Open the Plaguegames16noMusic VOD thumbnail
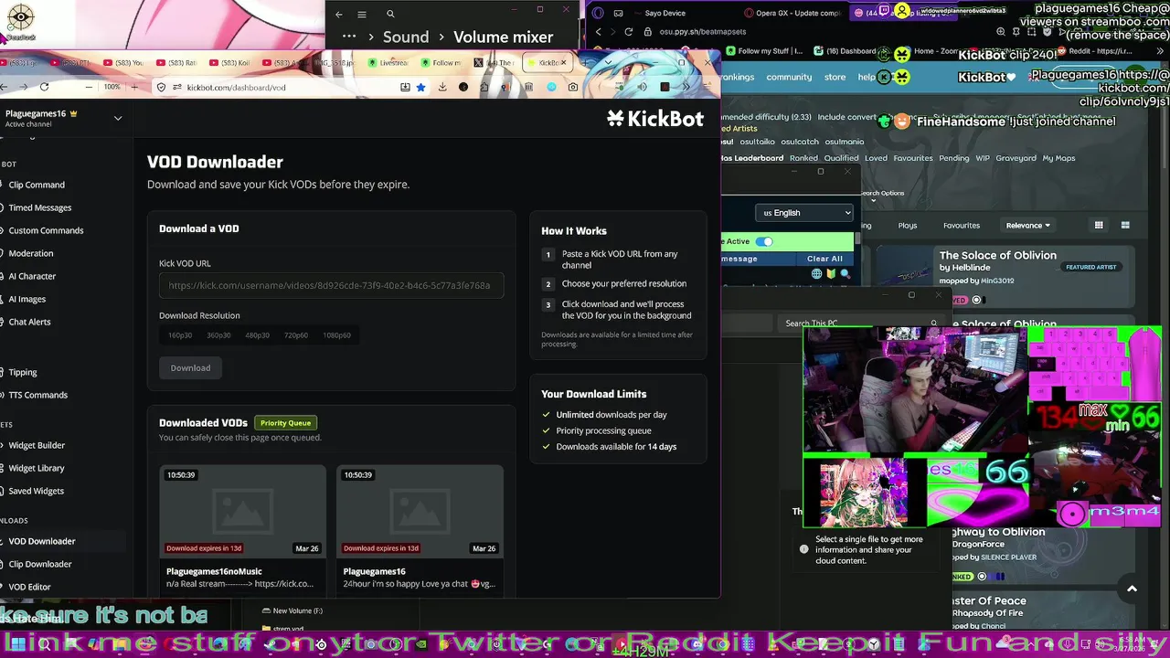The image size is (1170, 658). coord(242,510)
